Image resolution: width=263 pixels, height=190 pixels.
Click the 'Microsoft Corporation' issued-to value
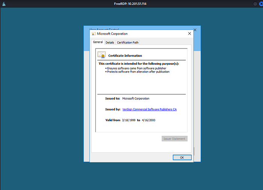point(136,99)
